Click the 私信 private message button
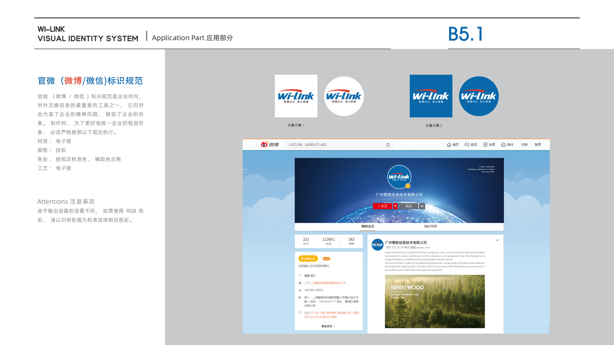 pos(409,206)
